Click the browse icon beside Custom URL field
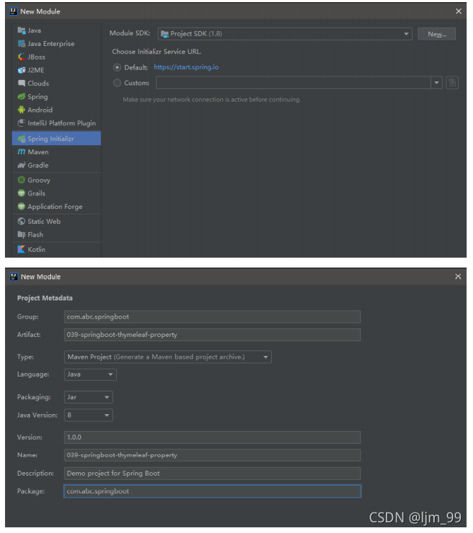This screenshot has width=473, height=533. coord(452,83)
